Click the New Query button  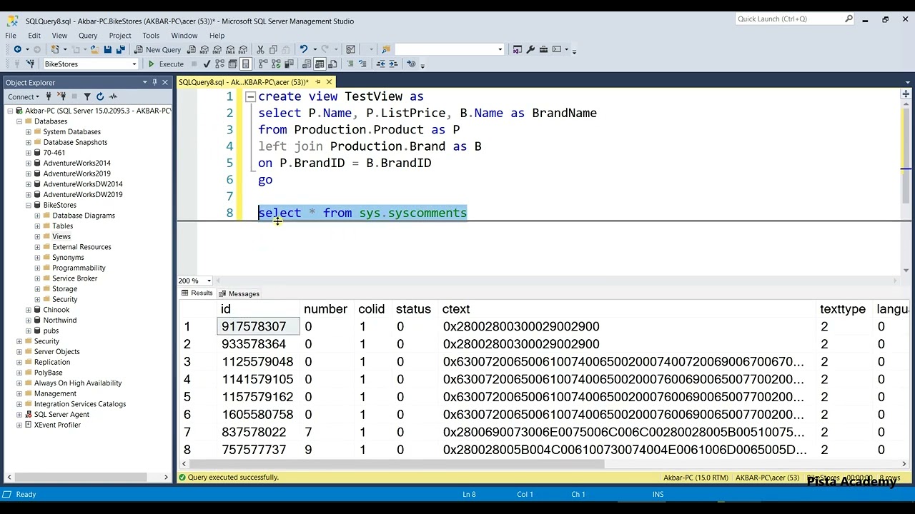coord(158,49)
